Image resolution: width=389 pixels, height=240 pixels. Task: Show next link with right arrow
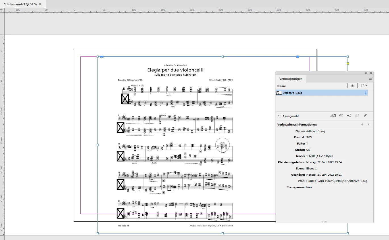click(369, 124)
